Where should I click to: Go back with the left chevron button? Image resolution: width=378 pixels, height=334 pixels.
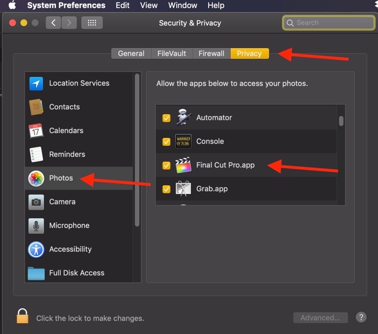pyautogui.click(x=53, y=23)
